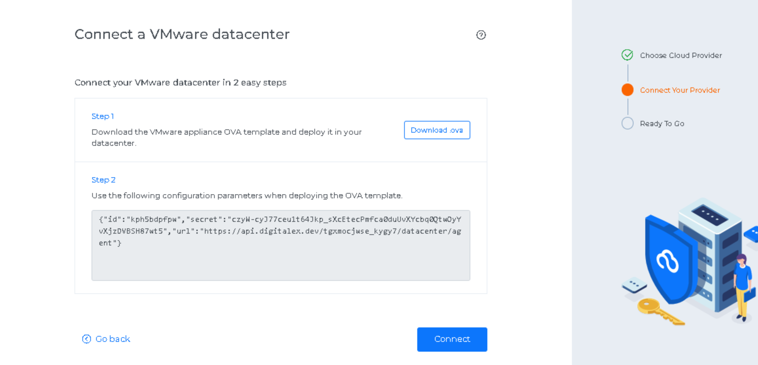Follow the Go back link text

113,339
